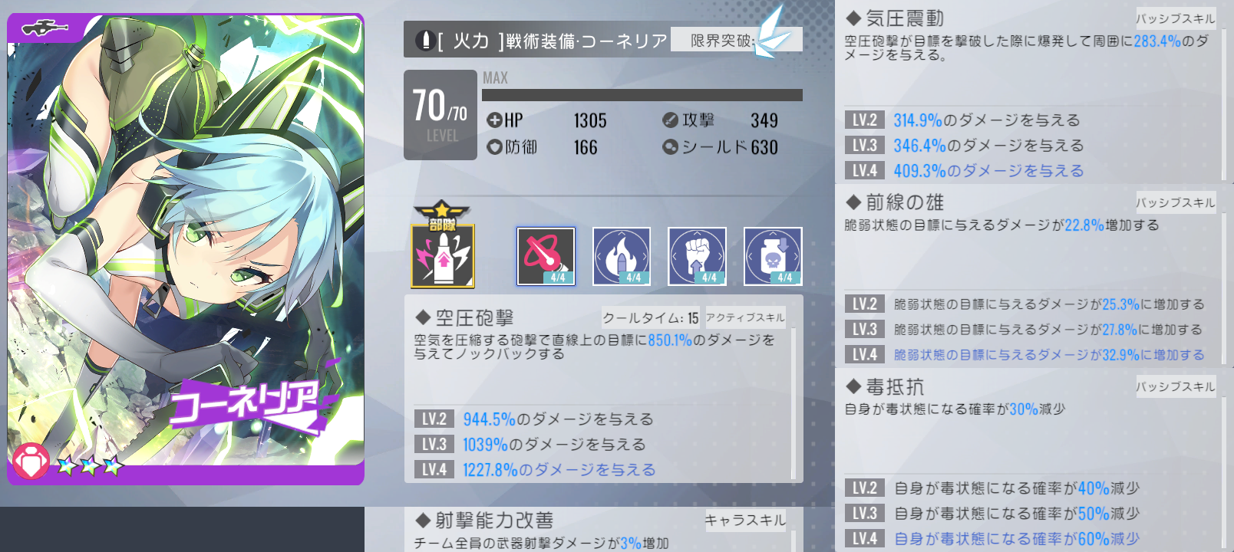Select the raised fist skill icon

(x=697, y=256)
